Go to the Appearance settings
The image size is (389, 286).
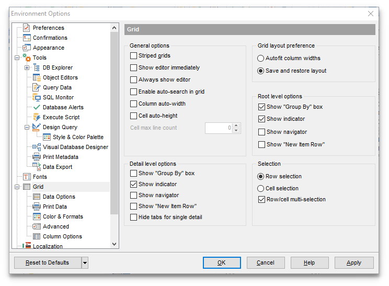[49, 48]
